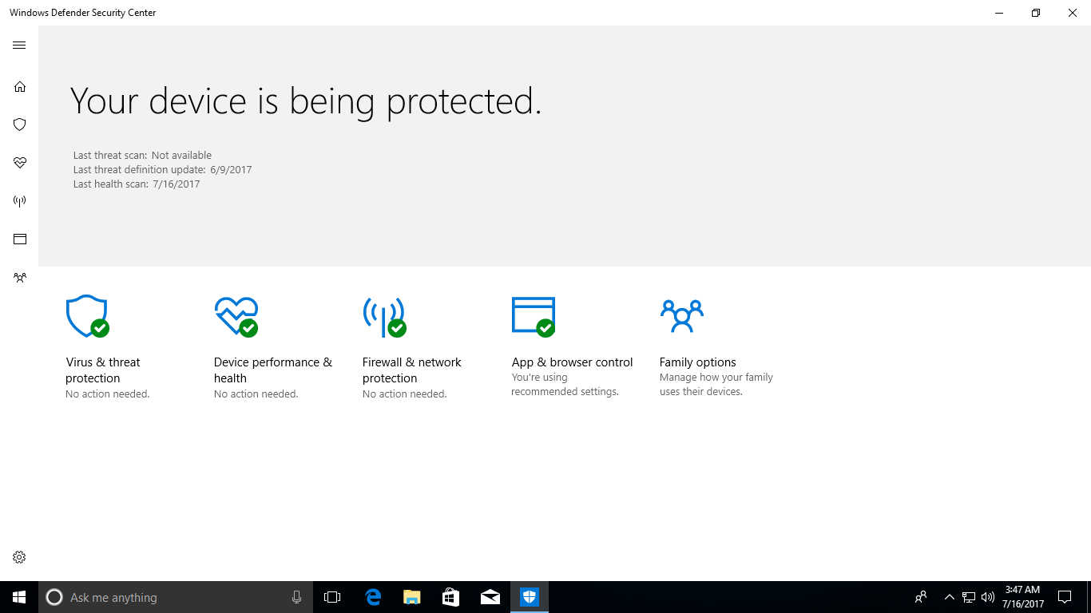1091x613 pixels.
Task: Click 'Your device is being protected.' heading
Action: (306, 101)
